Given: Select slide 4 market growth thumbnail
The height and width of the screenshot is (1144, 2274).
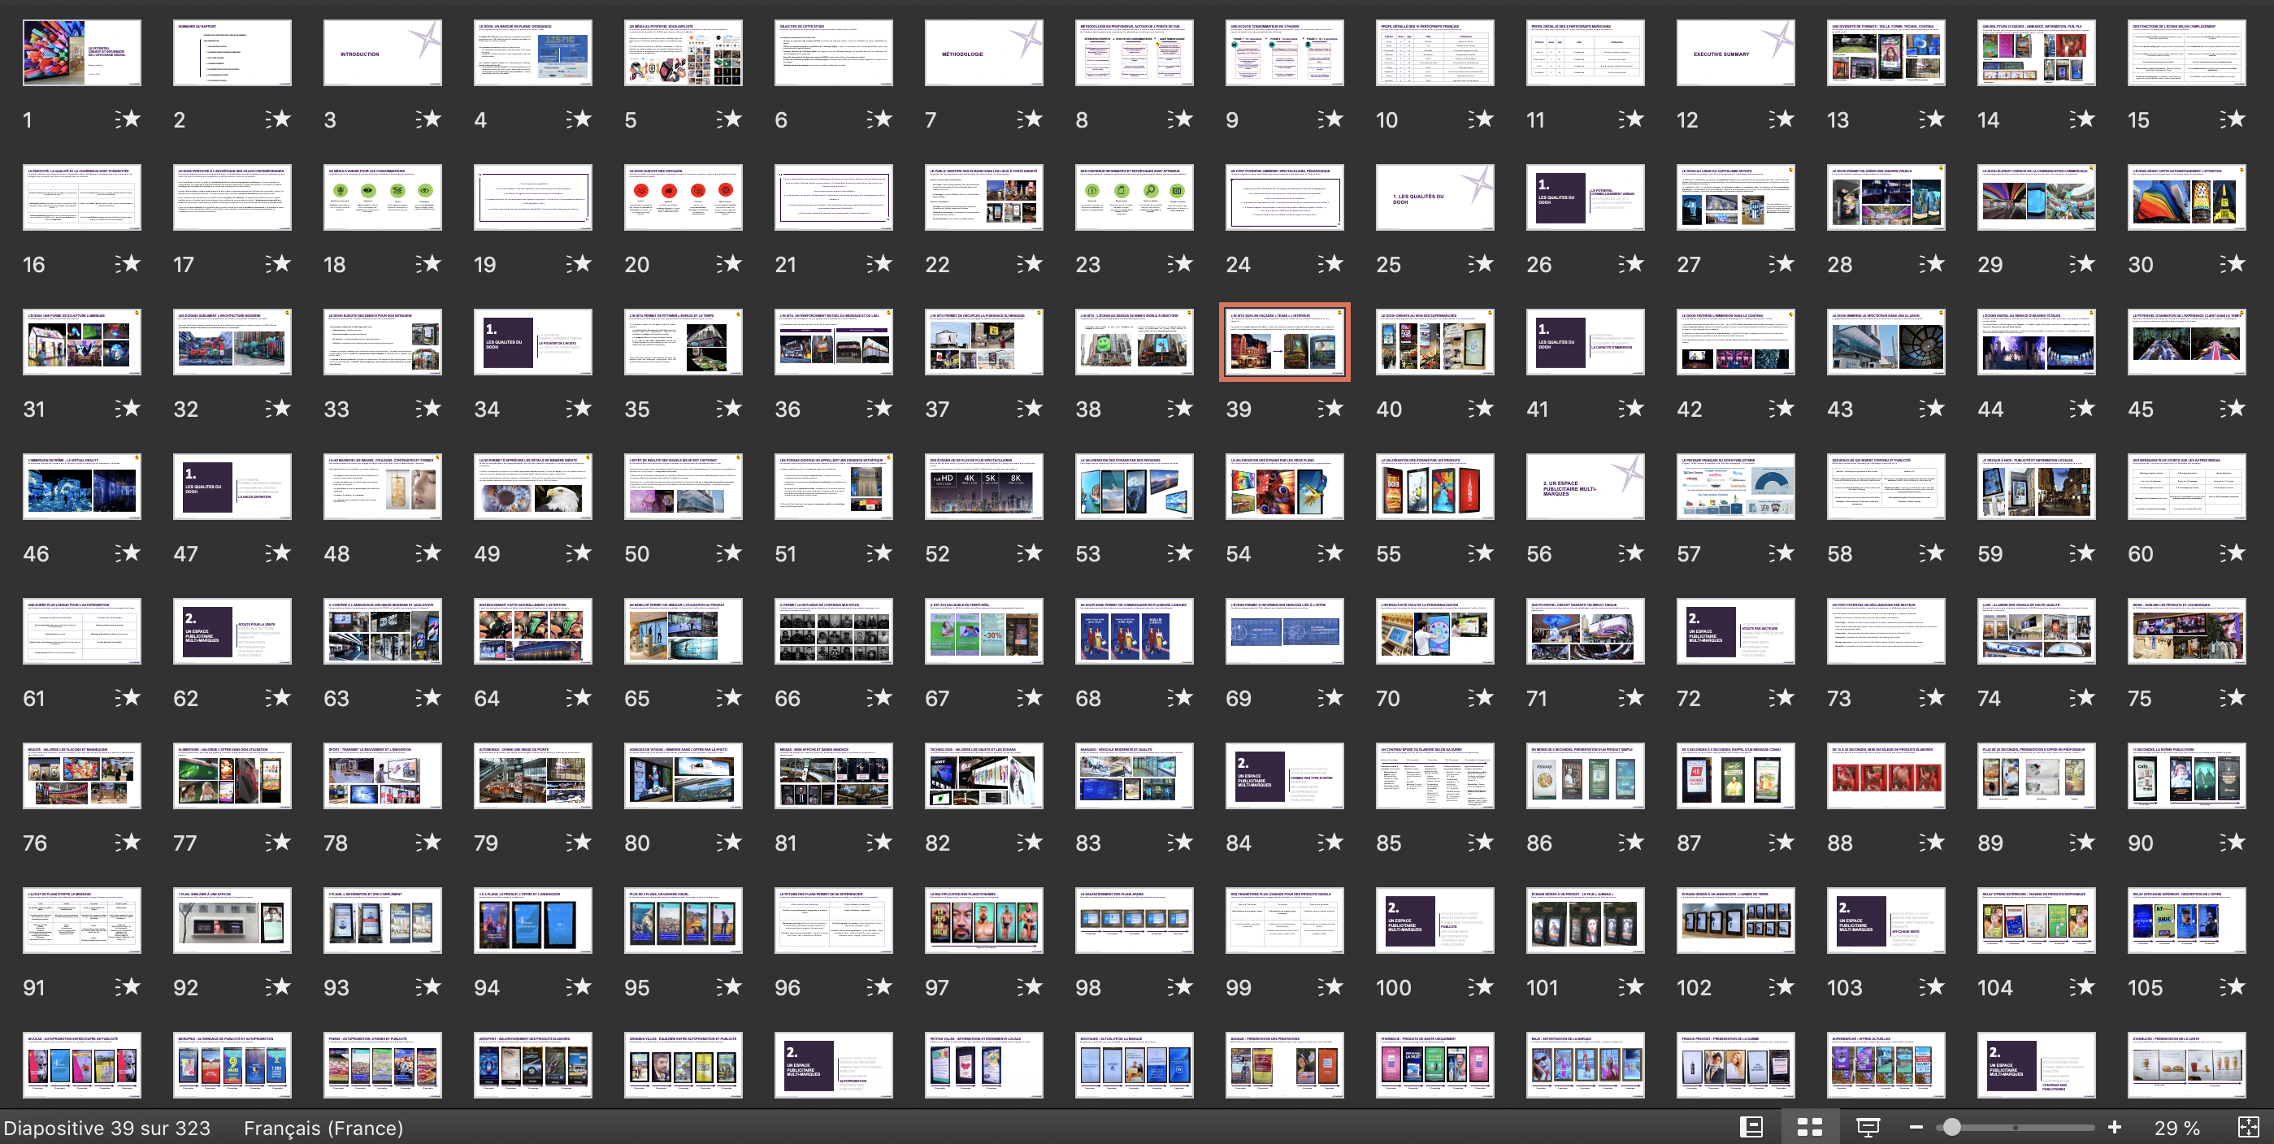Looking at the screenshot, I should tap(533, 53).
